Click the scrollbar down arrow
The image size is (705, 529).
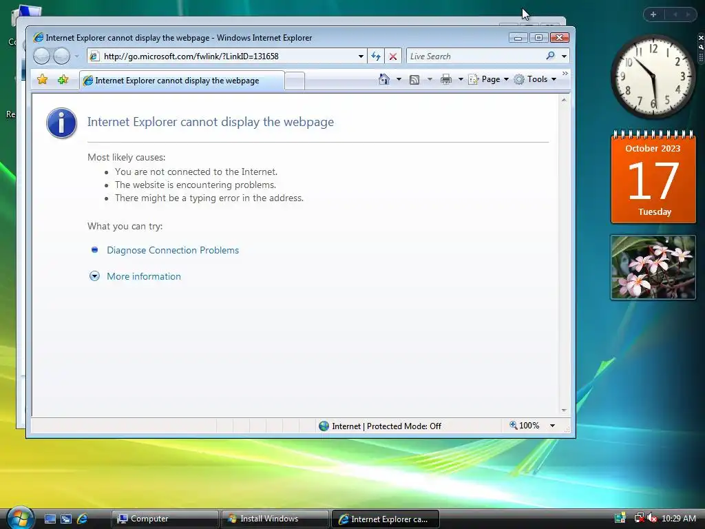[564, 411]
